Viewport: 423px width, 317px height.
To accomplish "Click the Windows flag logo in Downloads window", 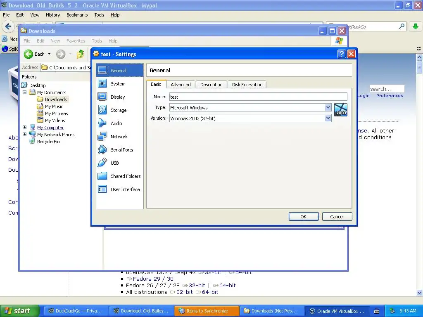I will tap(339, 41).
